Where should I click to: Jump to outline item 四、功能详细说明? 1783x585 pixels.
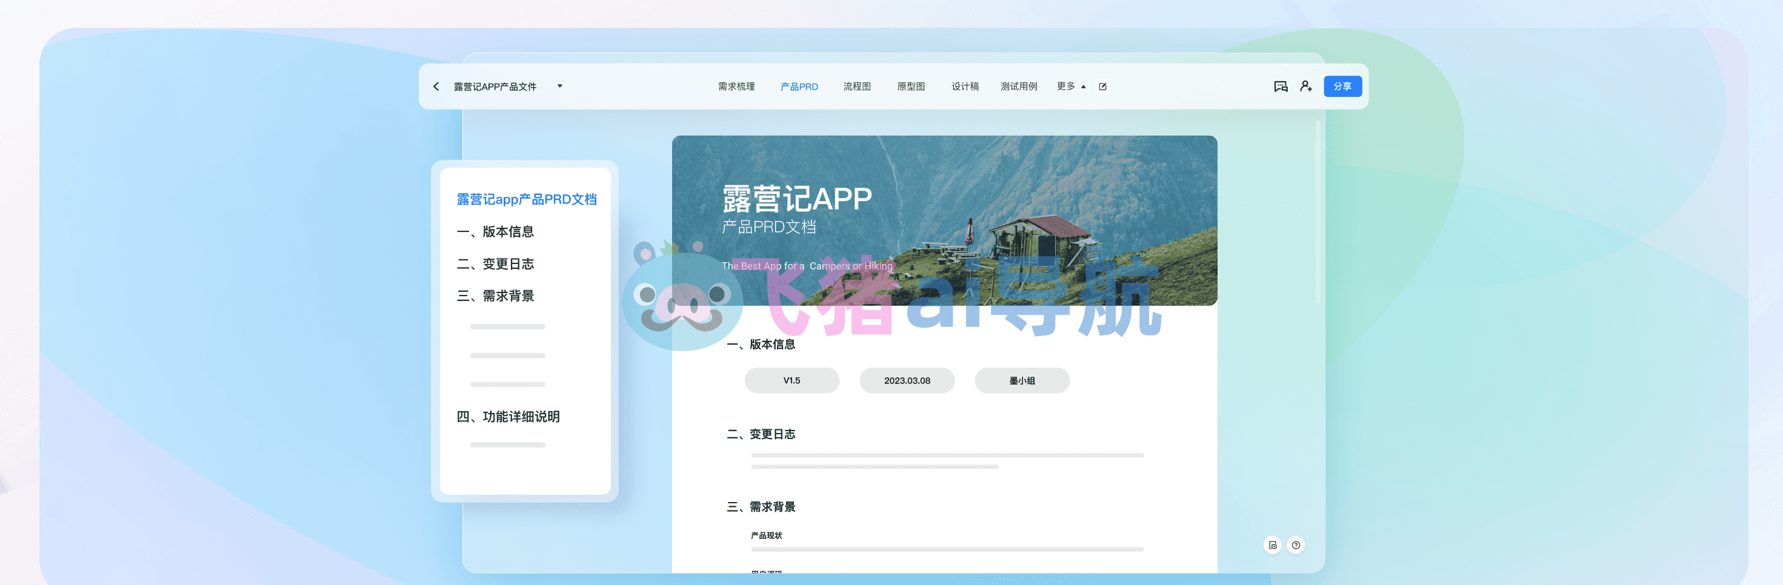pos(508,416)
